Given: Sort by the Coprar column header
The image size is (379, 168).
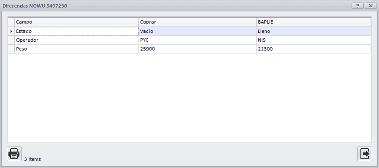Looking at the screenshot, I should [198, 22].
